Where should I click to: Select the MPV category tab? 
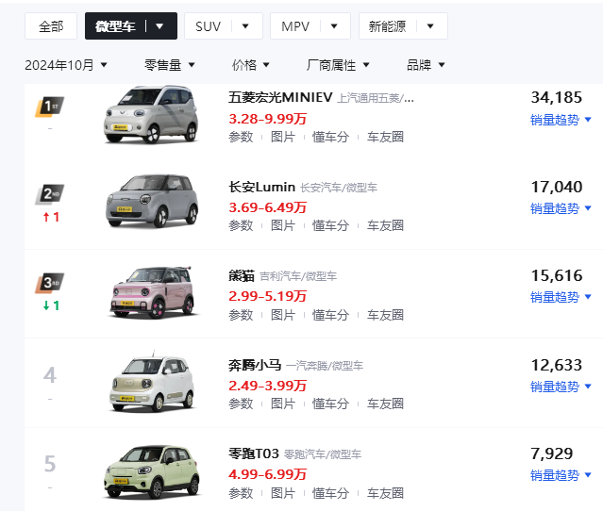[295, 26]
